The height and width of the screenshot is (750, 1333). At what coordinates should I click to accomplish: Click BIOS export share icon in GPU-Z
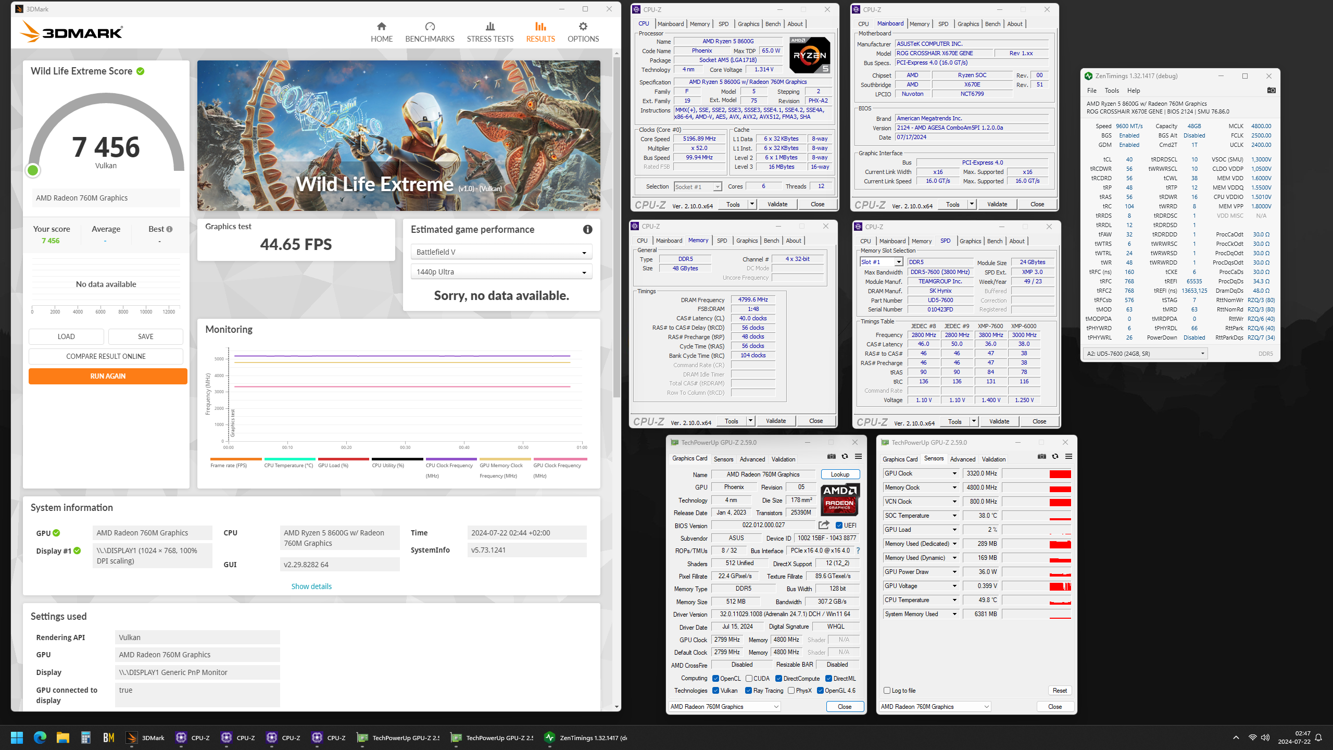pyautogui.click(x=824, y=525)
